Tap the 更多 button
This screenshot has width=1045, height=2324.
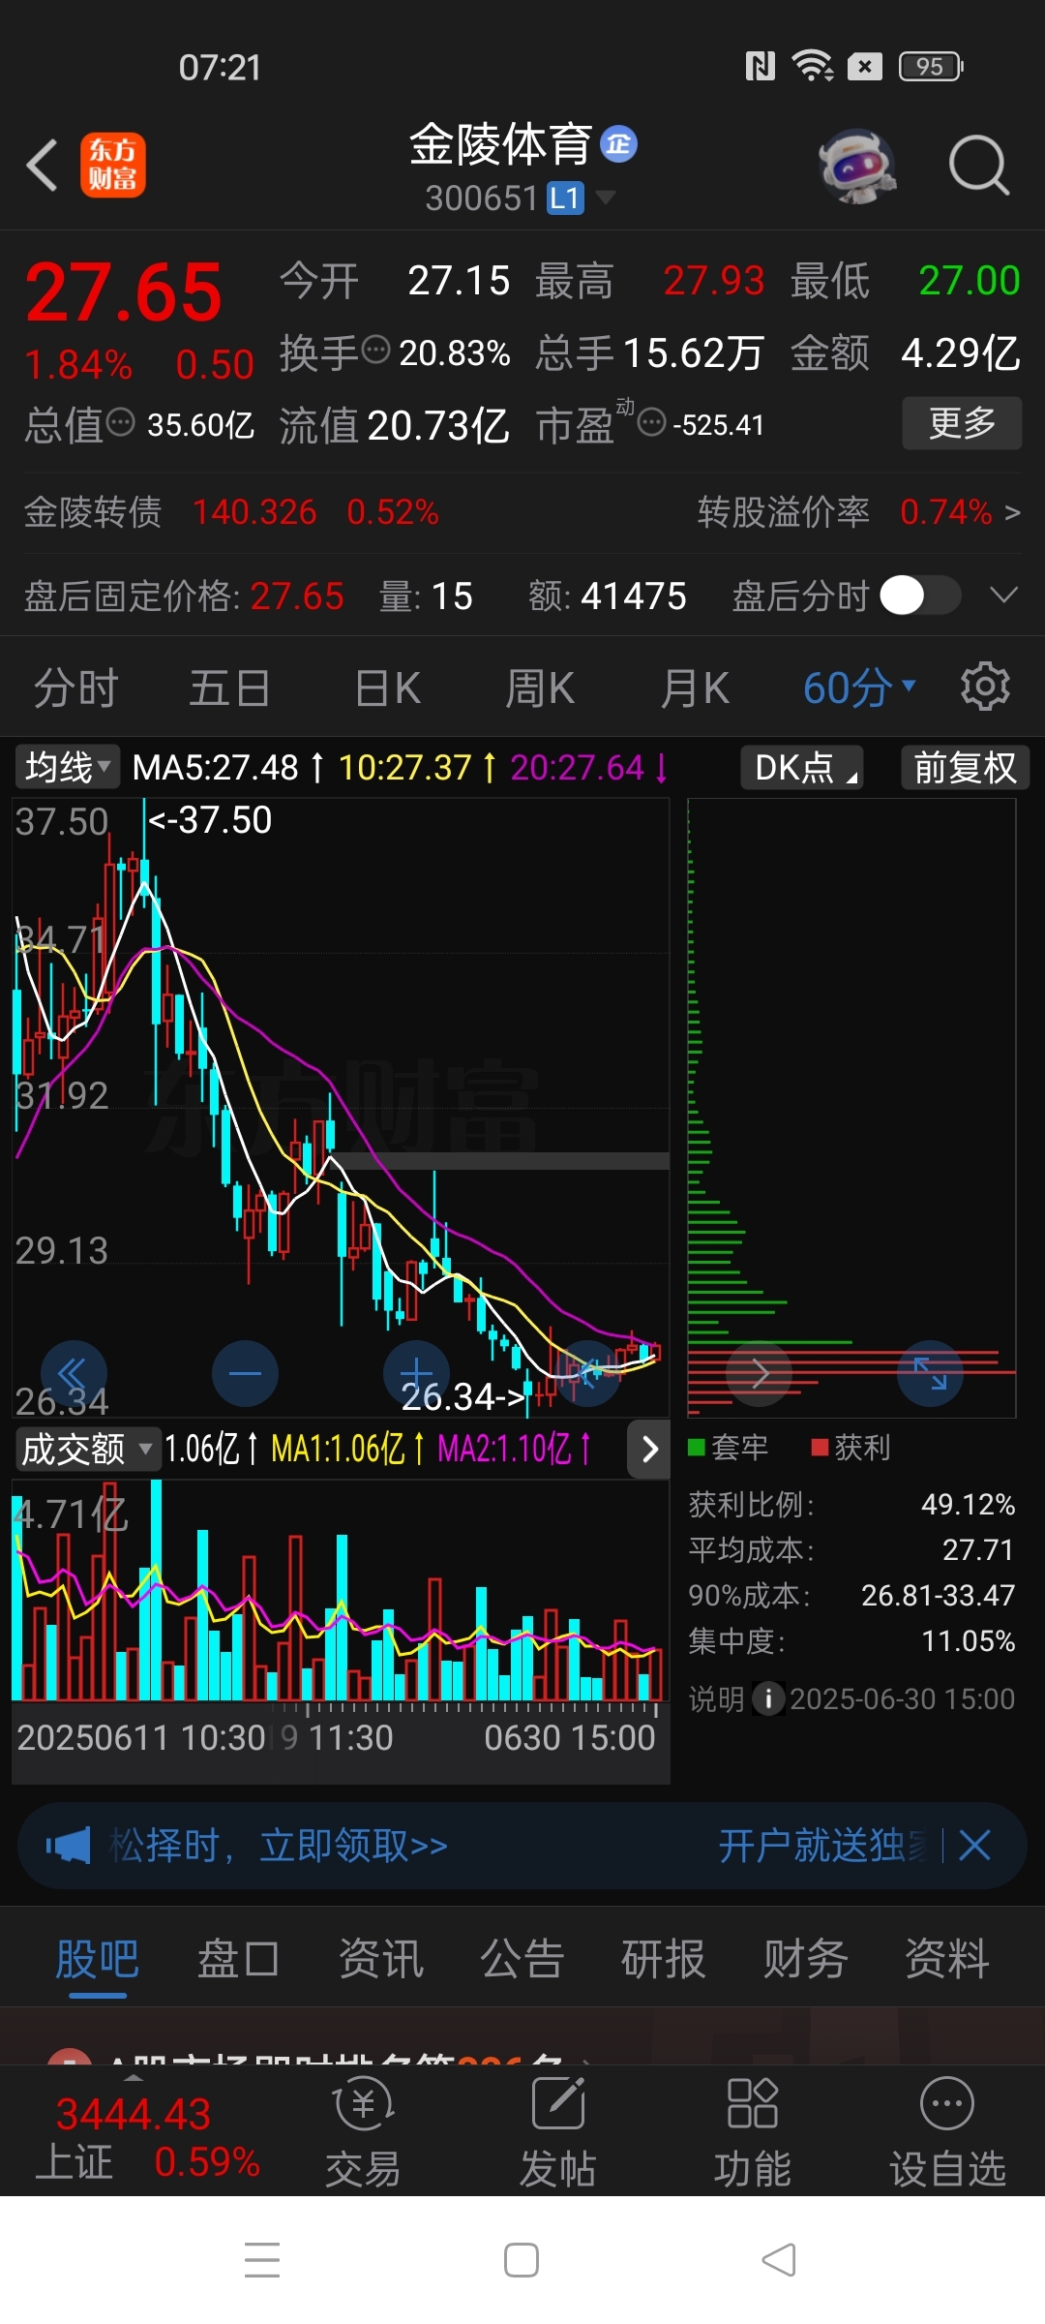(962, 423)
